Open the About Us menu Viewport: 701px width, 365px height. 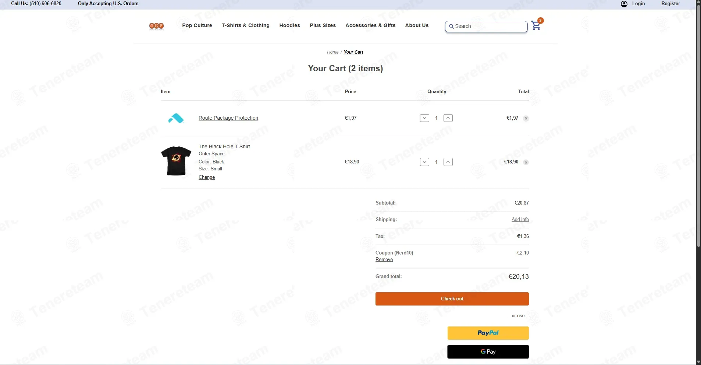pyautogui.click(x=417, y=25)
